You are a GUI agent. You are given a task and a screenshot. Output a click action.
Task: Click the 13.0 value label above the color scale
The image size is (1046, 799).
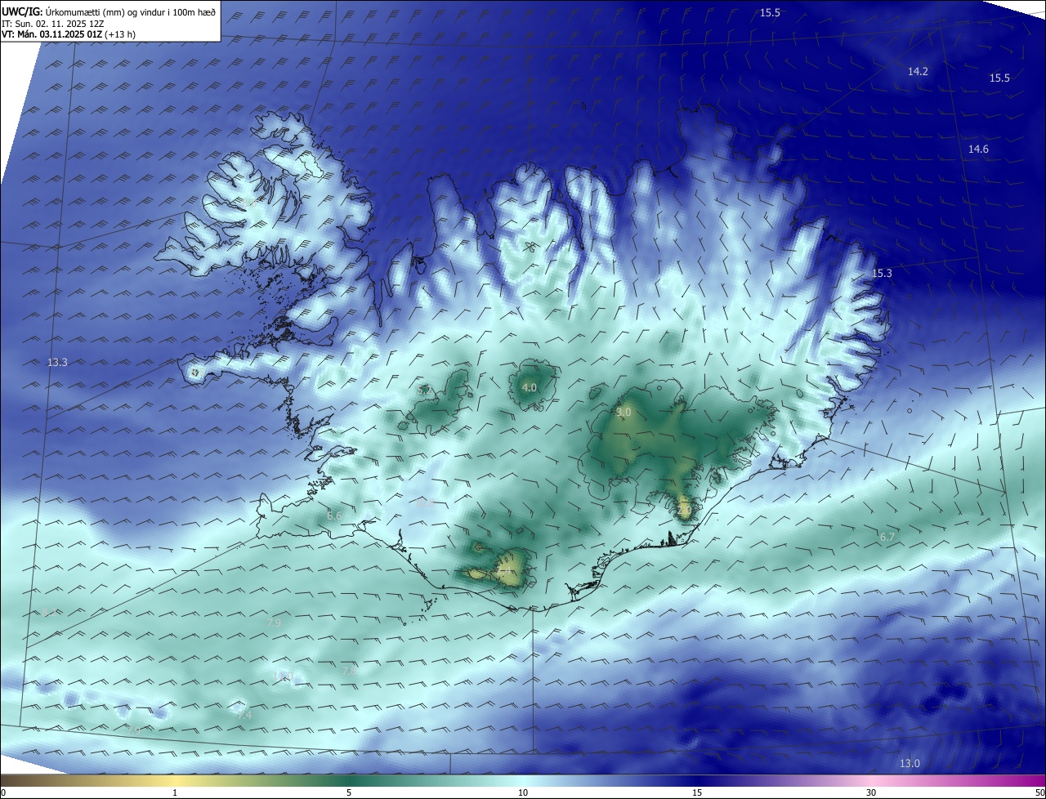pos(910,763)
